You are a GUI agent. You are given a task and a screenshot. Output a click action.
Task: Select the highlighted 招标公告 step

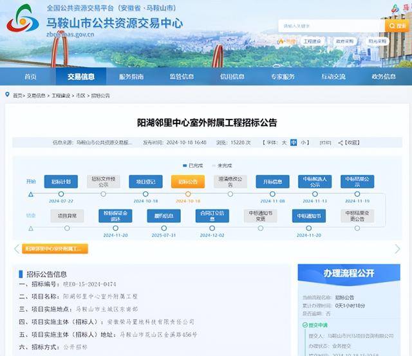(187, 181)
